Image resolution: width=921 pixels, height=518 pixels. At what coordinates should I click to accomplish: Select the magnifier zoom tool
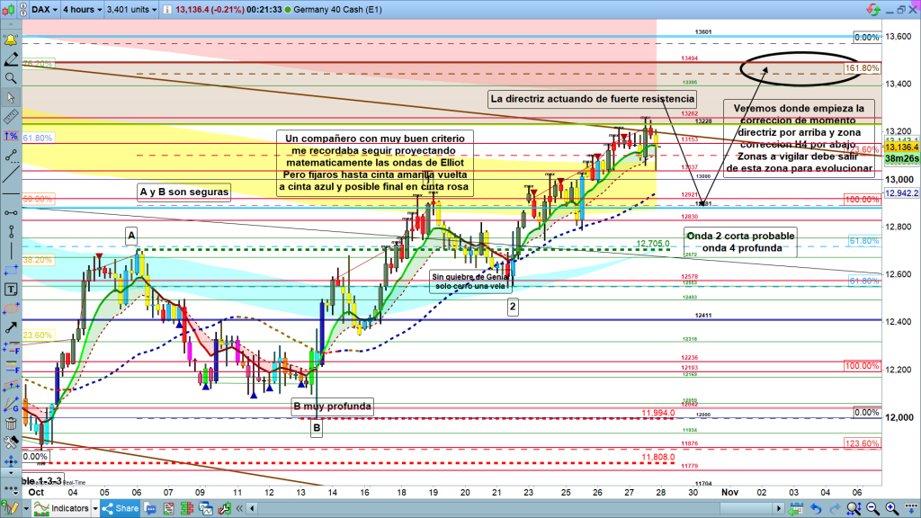pos(10,78)
